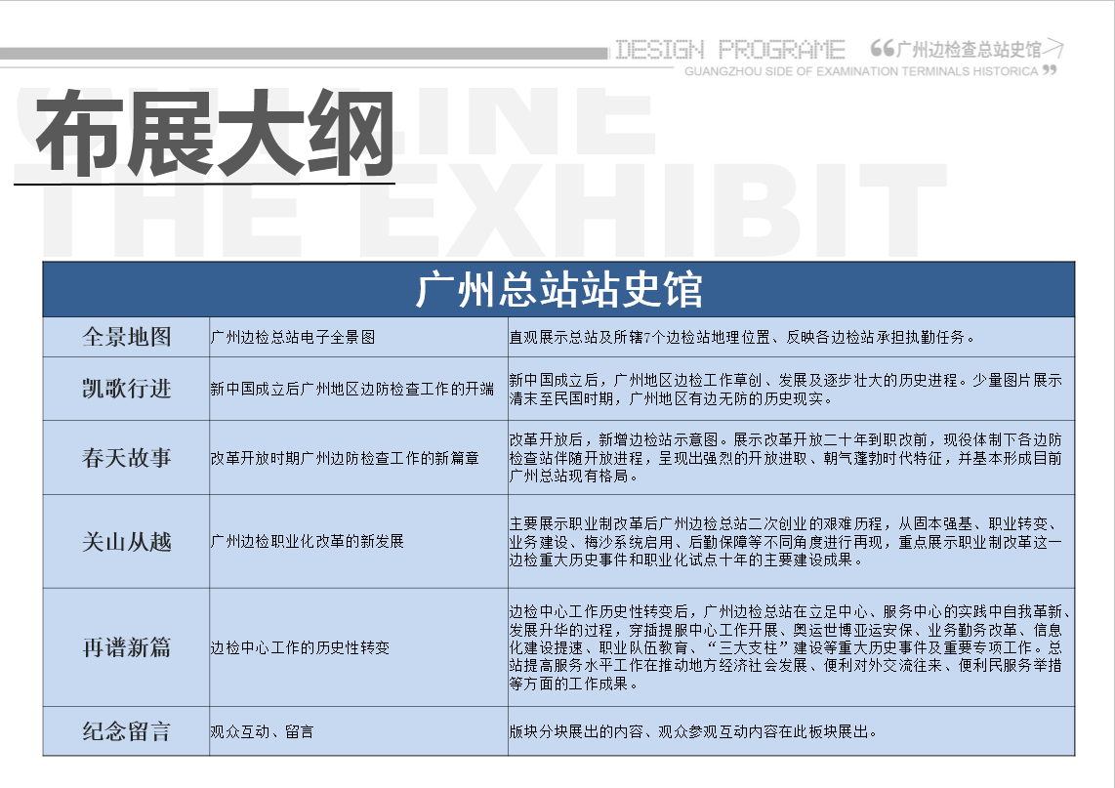Select the 全景地图 row heading
Viewport: 1115px width, 788px height.
(126, 337)
